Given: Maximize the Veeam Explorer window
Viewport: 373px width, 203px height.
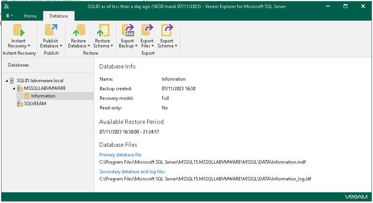Looking at the screenshot, I should pyautogui.click(x=345, y=6).
